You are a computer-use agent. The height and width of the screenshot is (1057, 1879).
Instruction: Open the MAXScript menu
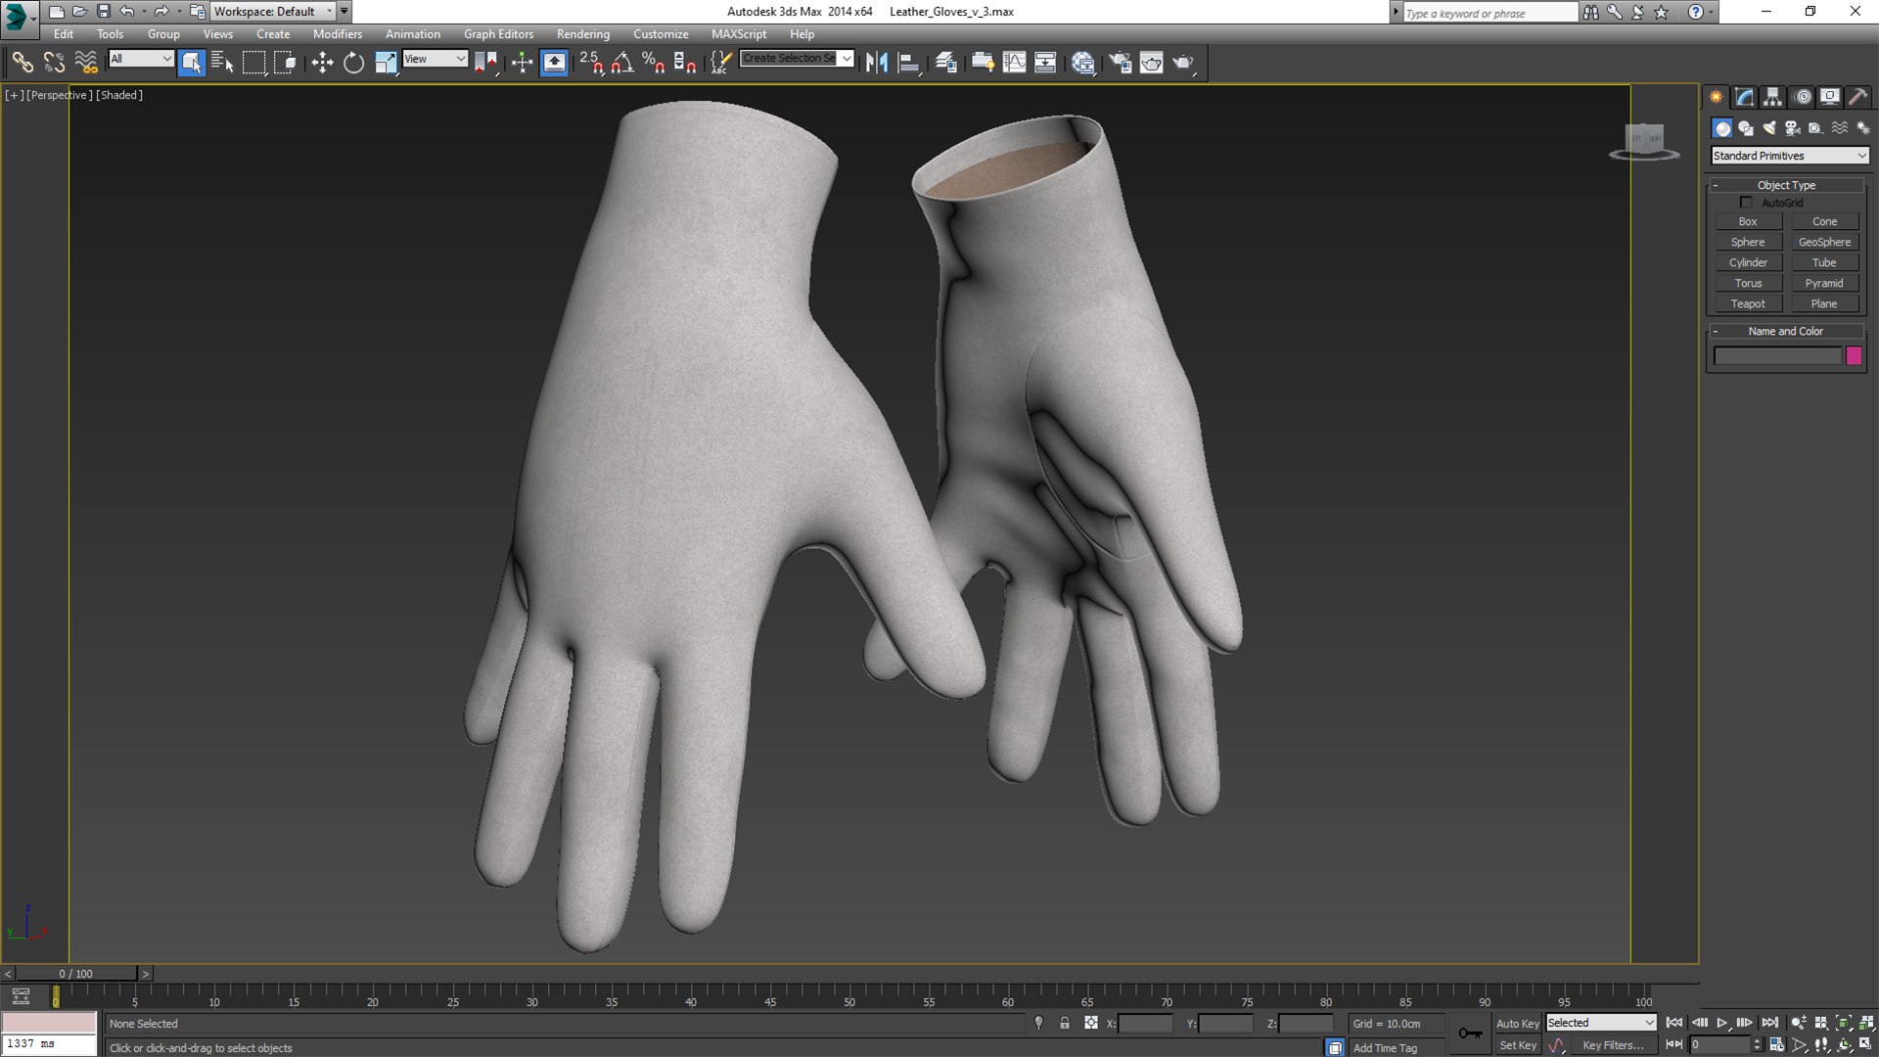[x=739, y=34]
